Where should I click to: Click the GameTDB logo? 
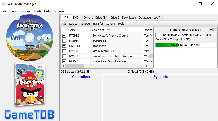[29, 115]
